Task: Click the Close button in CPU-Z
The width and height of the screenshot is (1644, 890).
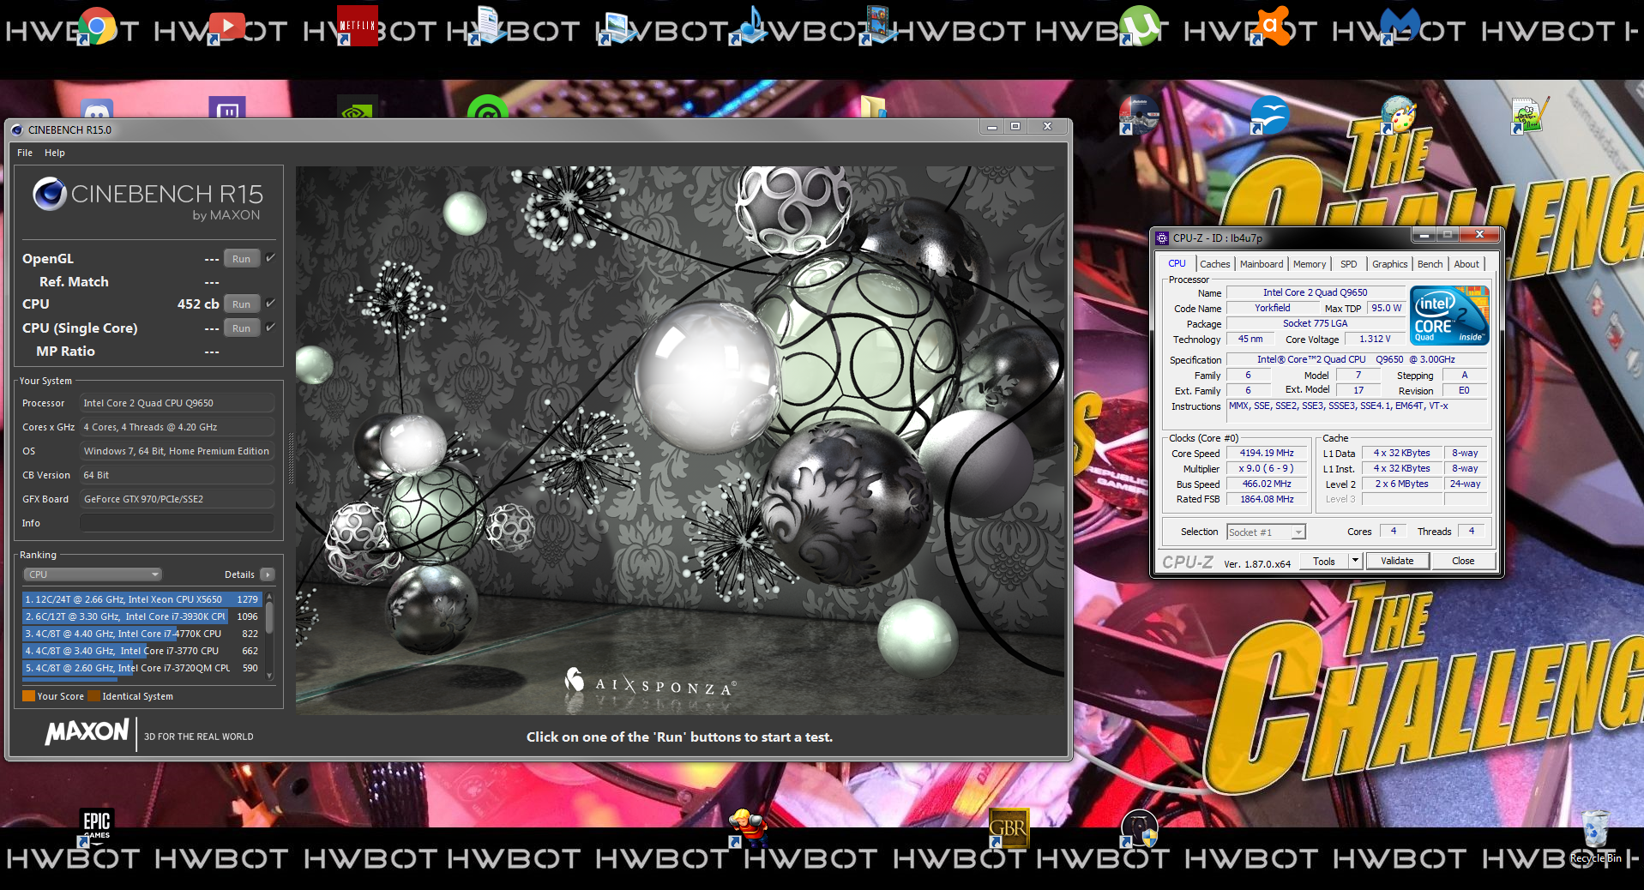Action: (1463, 561)
